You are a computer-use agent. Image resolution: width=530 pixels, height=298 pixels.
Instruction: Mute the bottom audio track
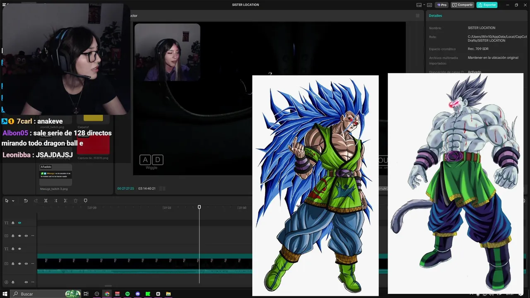[x=26, y=282]
